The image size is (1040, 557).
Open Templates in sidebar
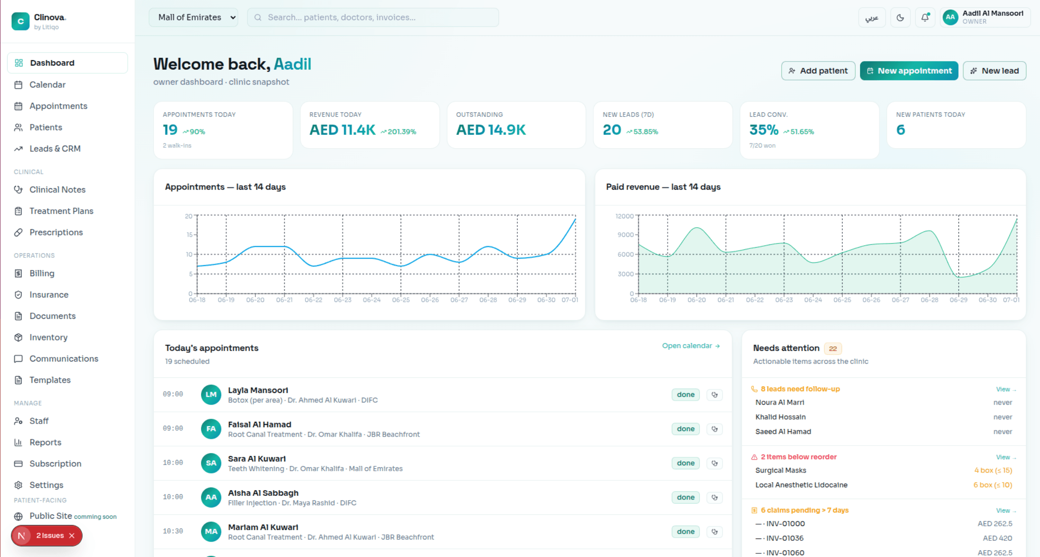tap(67, 380)
